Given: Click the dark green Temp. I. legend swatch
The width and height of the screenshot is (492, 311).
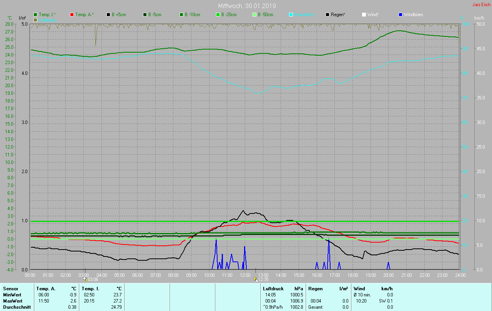Looking at the screenshot, I should click(x=35, y=15).
